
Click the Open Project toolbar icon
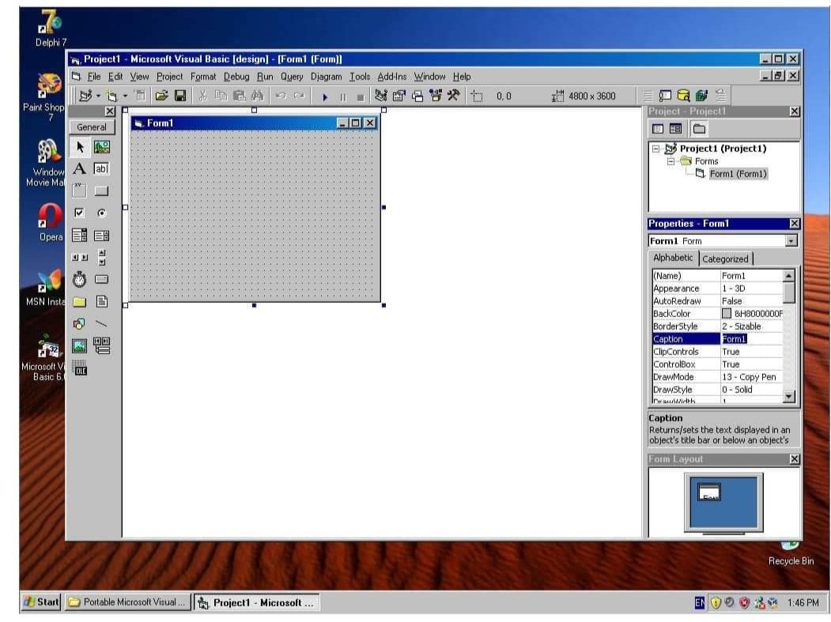(x=161, y=96)
